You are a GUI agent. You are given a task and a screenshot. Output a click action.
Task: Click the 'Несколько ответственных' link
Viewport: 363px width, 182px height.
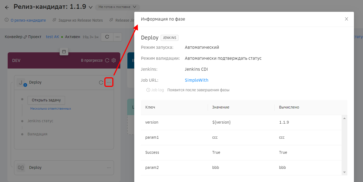pyautogui.click(x=51, y=109)
